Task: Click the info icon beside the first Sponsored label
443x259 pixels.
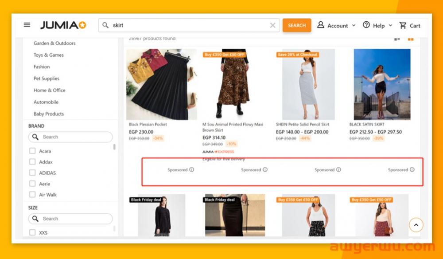Action: 191,170
